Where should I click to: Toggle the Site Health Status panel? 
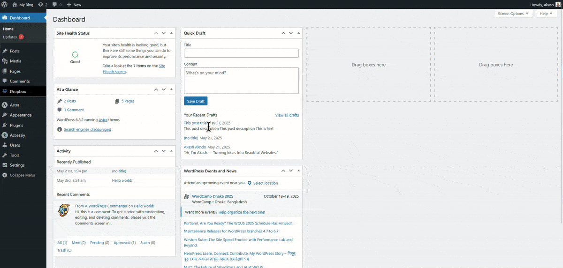(x=171, y=33)
